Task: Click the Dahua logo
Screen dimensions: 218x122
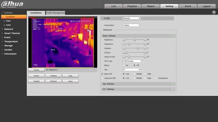Action: 12,4
